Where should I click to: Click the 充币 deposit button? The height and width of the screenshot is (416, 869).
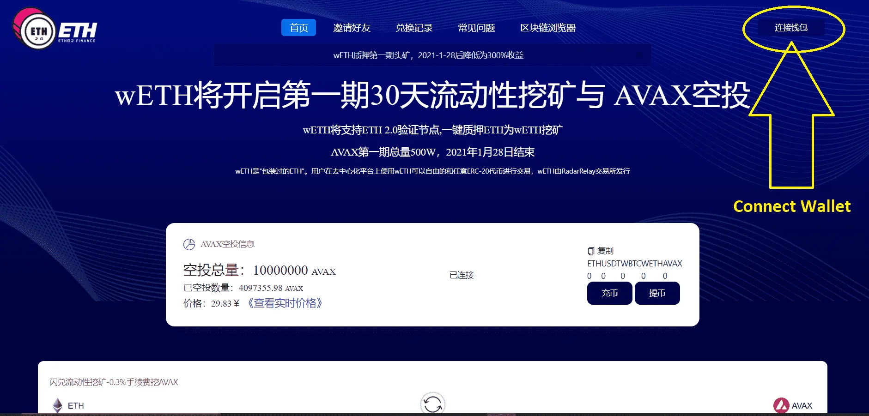[610, 293]
